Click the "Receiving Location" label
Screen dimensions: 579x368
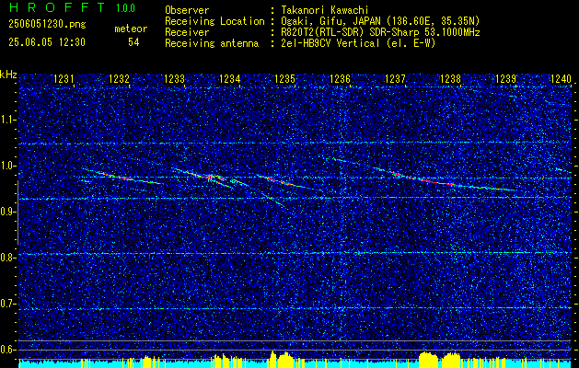214,21
